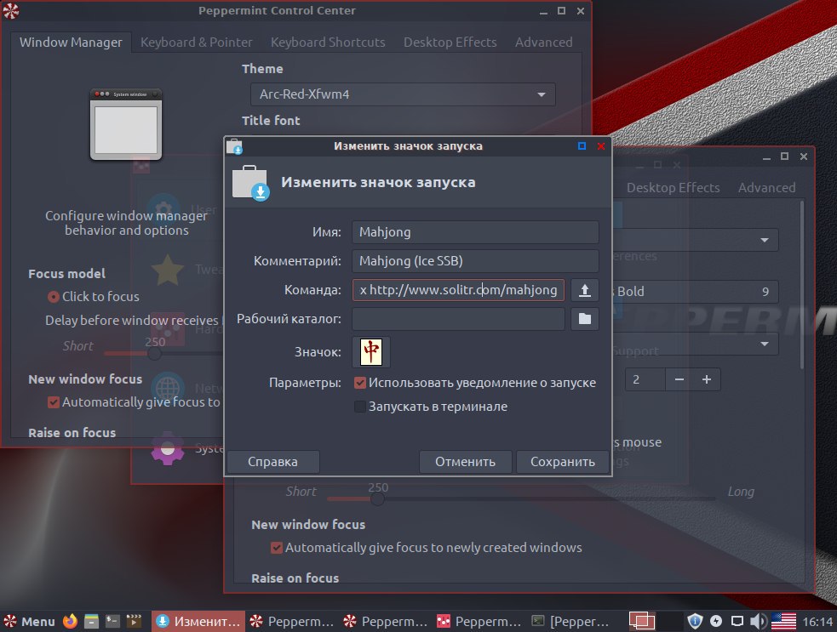
Task: Click the folder browse button beside Рабочий каталог
Action: click(x=584, y=318)
